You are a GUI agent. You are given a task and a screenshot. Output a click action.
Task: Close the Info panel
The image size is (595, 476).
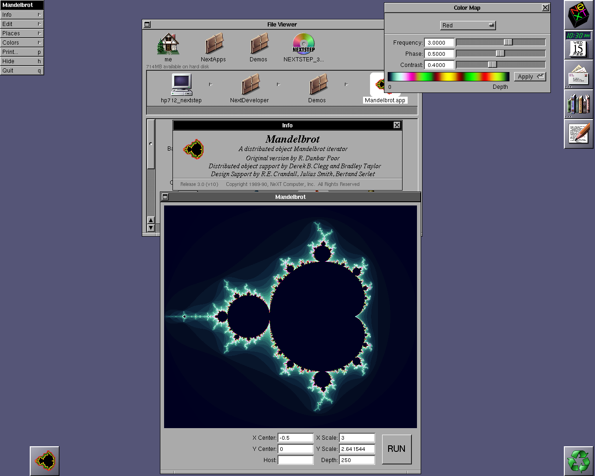[x=397, y=126]
